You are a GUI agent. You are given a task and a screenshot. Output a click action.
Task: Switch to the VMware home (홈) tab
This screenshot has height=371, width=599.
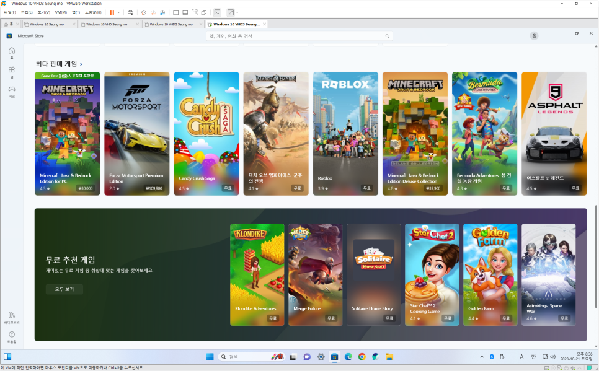click(11, 24)
